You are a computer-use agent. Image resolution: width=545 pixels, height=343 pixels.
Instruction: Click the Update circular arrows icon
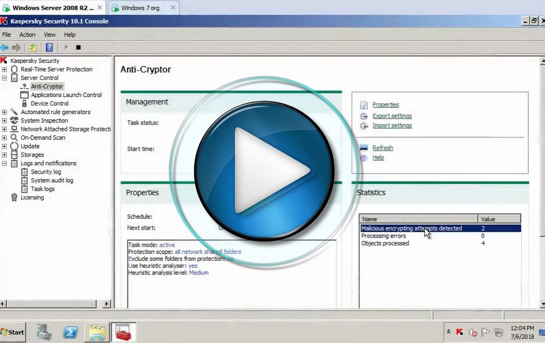(14, 146)
